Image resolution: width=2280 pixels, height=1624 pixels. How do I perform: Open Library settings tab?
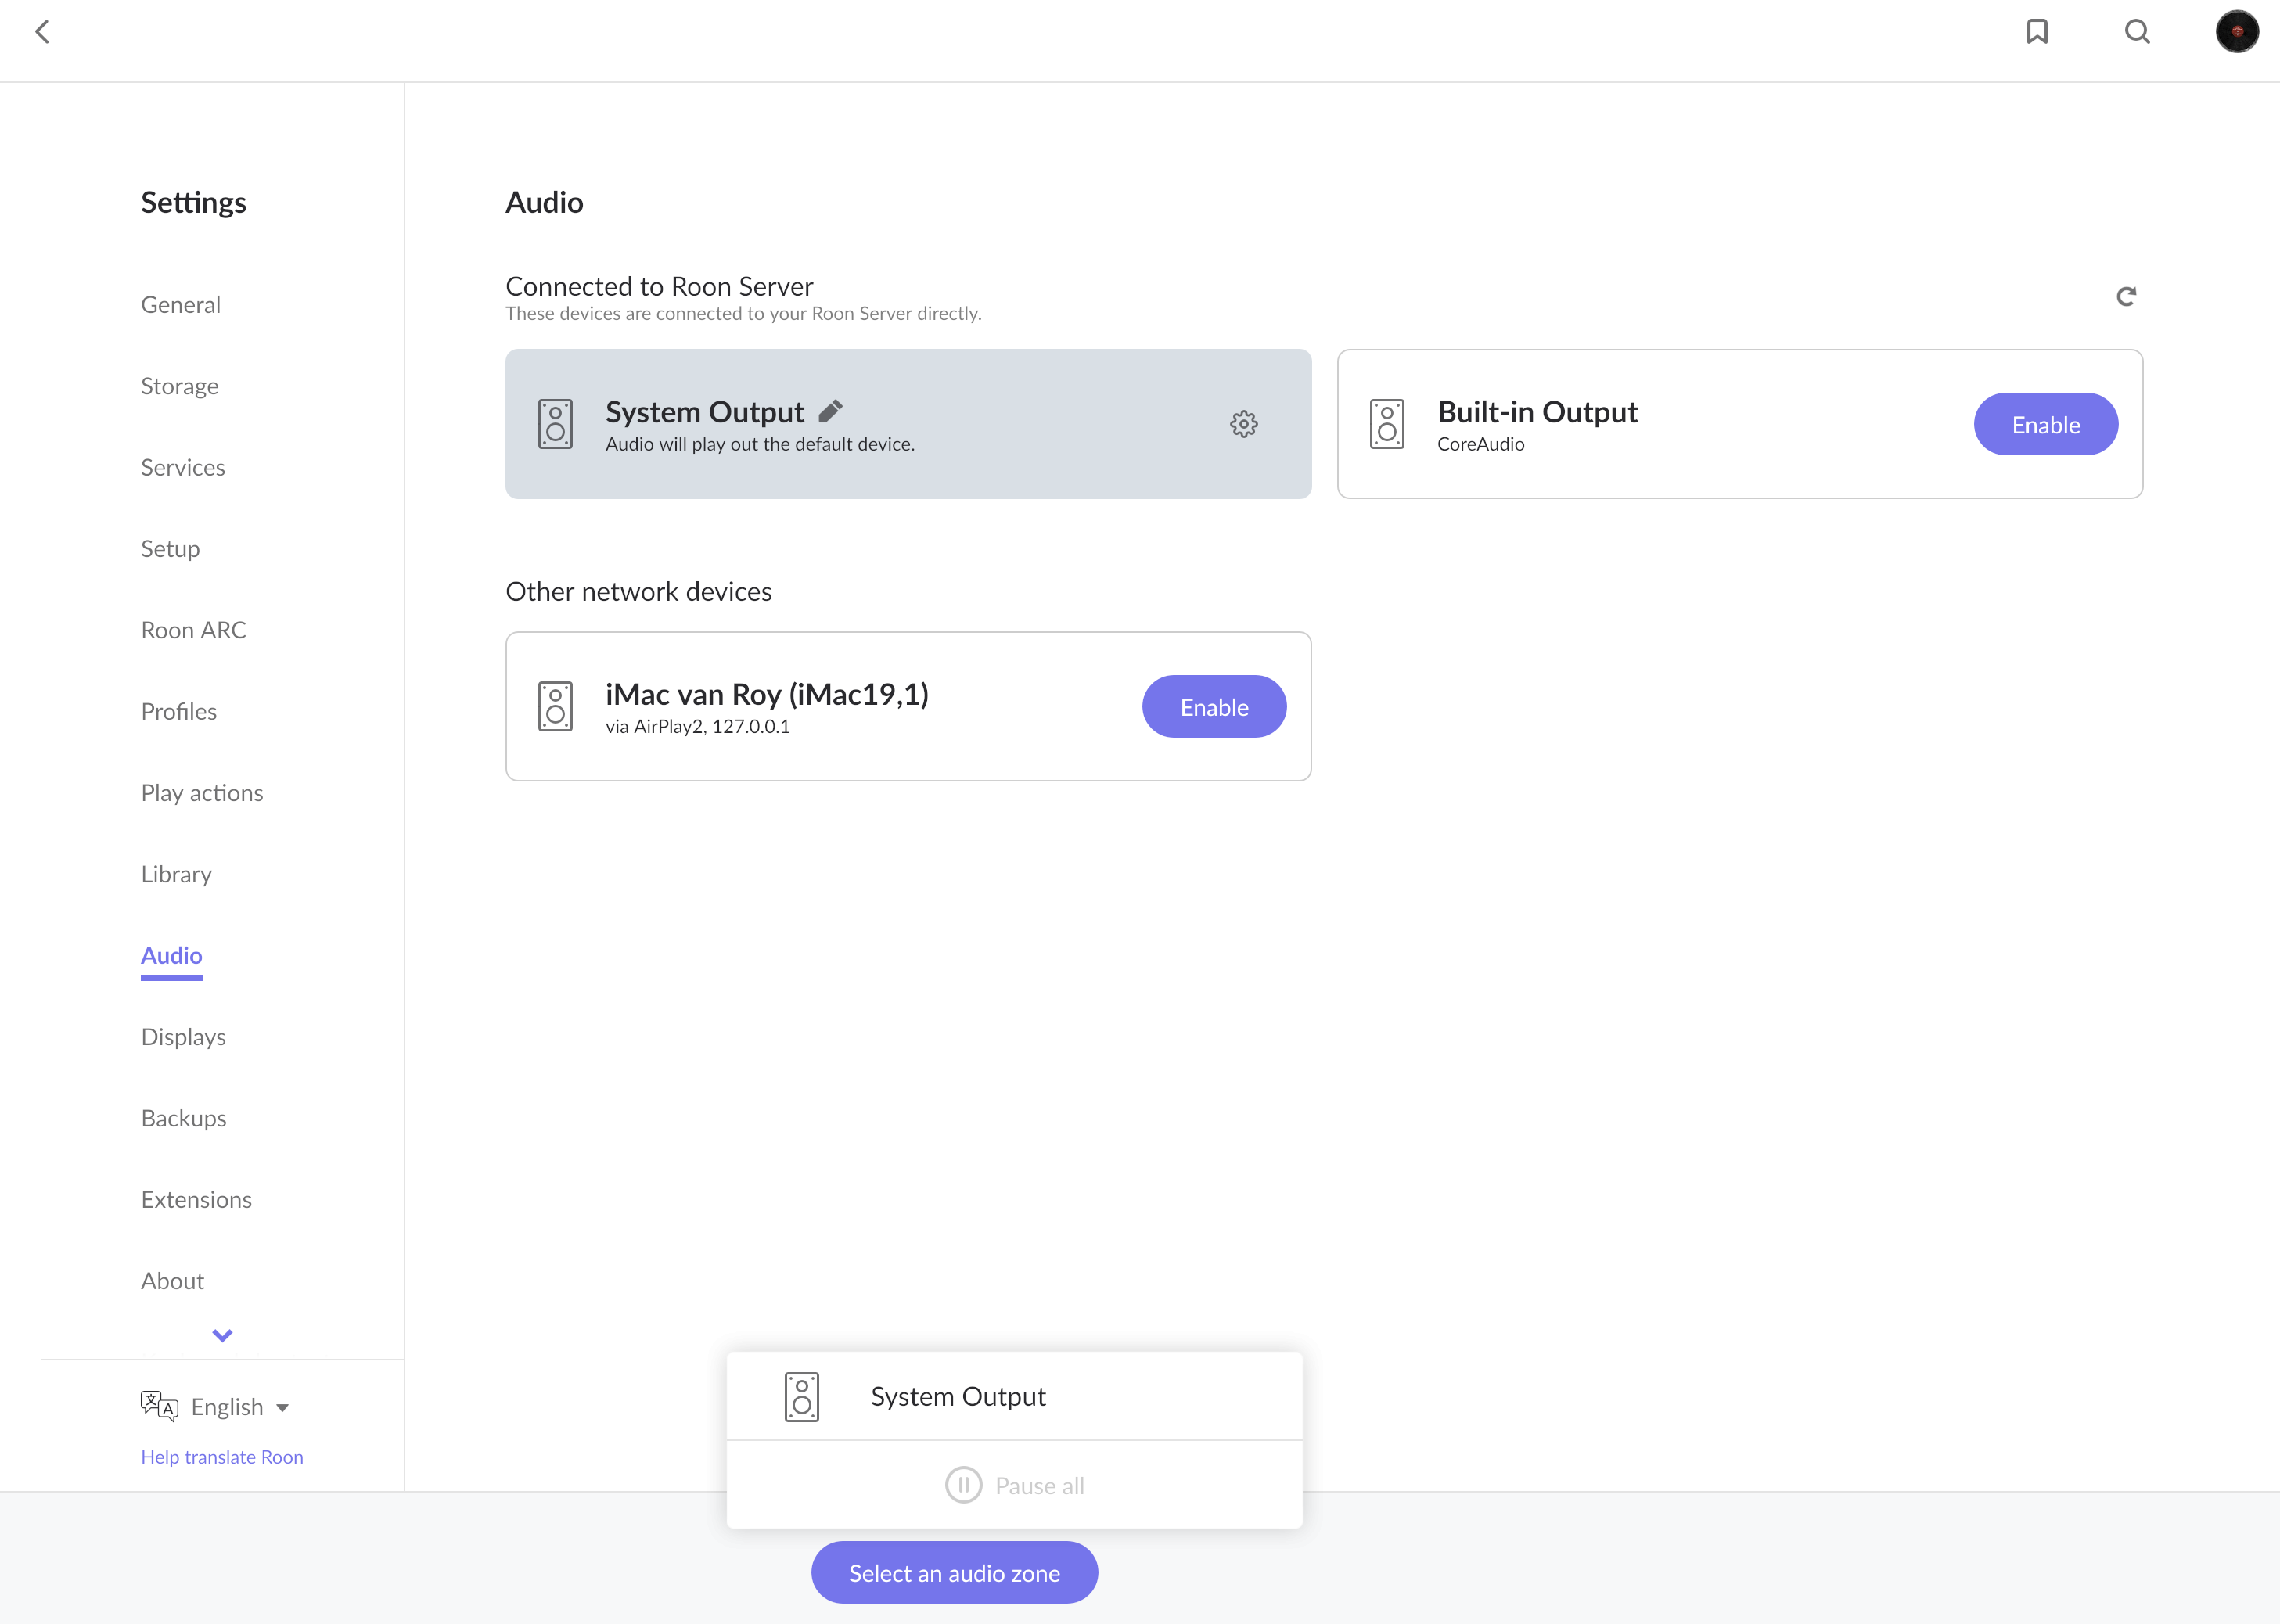(x=176, y=874)
